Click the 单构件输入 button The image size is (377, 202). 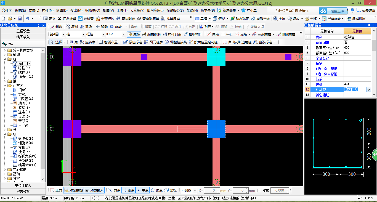pos(23,185)
